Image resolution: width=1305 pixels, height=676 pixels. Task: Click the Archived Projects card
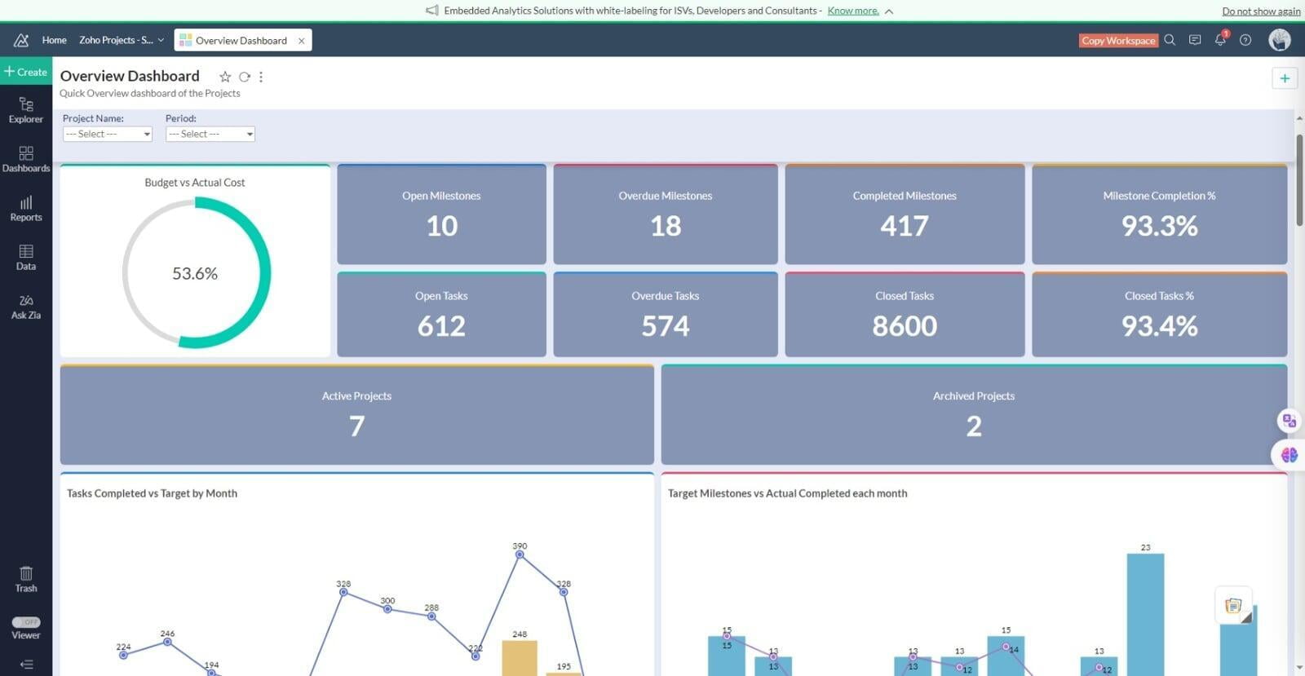974,415
